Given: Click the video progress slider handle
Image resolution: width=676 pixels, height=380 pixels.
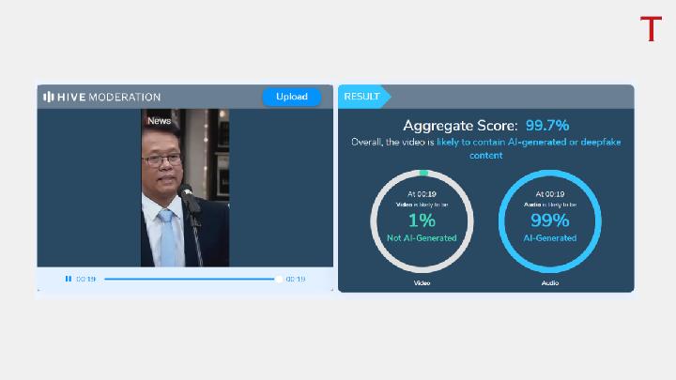Looking at the screenshot, I should 279,279.
